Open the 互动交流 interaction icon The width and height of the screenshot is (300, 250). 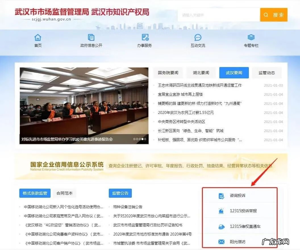tap(198, 37)
